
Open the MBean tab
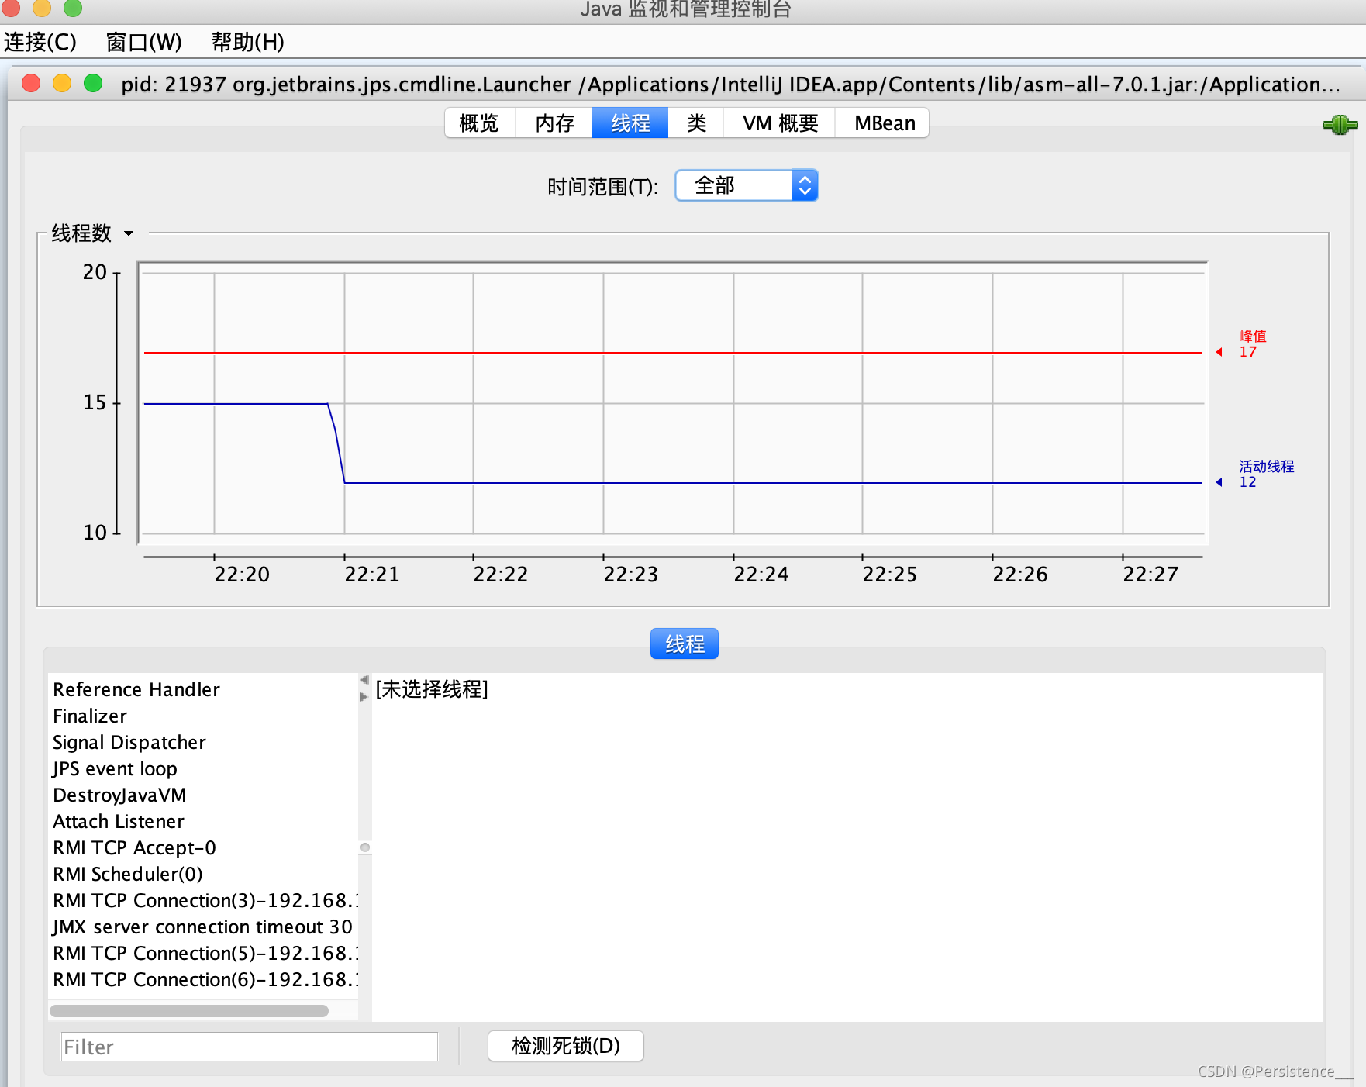[x=884, y=123]
